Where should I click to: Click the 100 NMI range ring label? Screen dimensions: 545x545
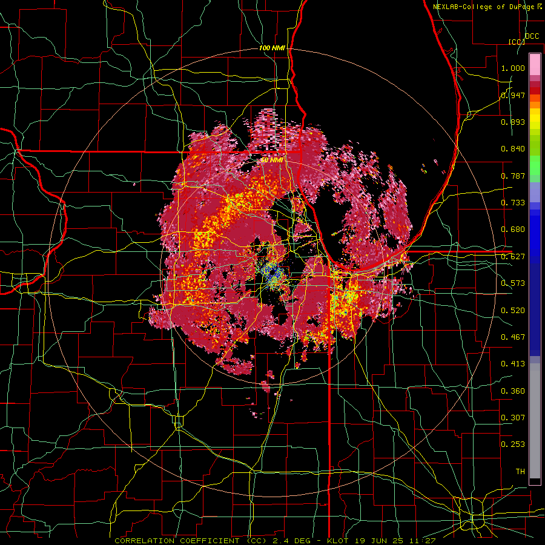(272, 48)
